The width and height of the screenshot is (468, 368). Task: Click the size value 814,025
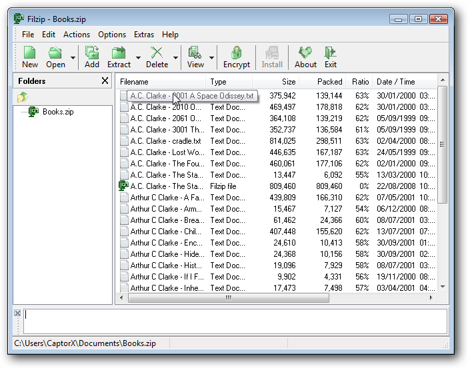[283, 141]
